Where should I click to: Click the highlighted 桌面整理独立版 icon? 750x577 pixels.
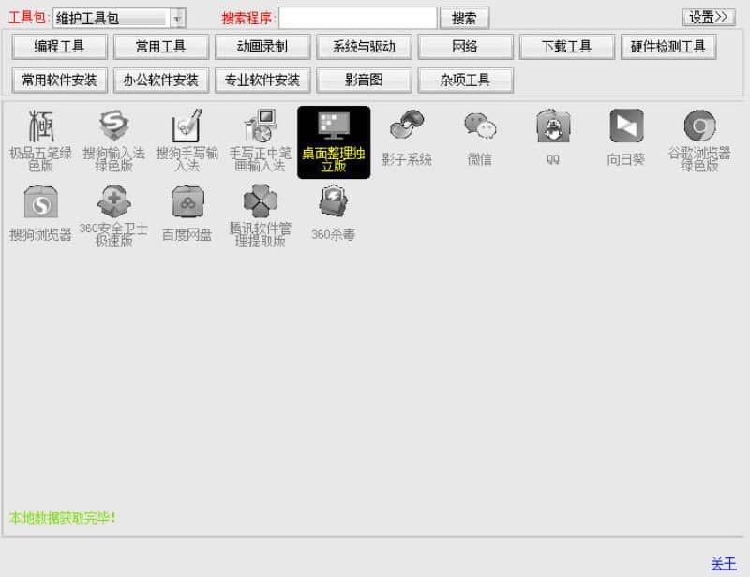pos(334,142)
